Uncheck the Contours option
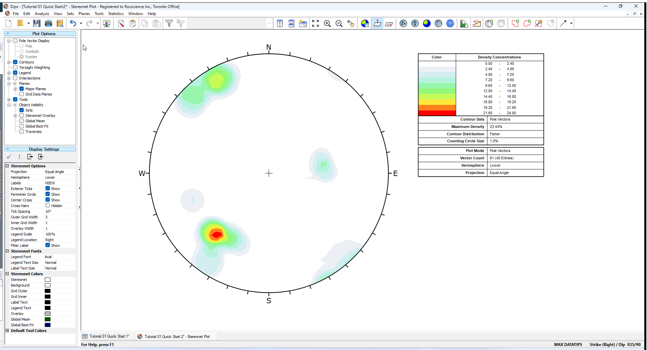 click(x=15, y=62)
